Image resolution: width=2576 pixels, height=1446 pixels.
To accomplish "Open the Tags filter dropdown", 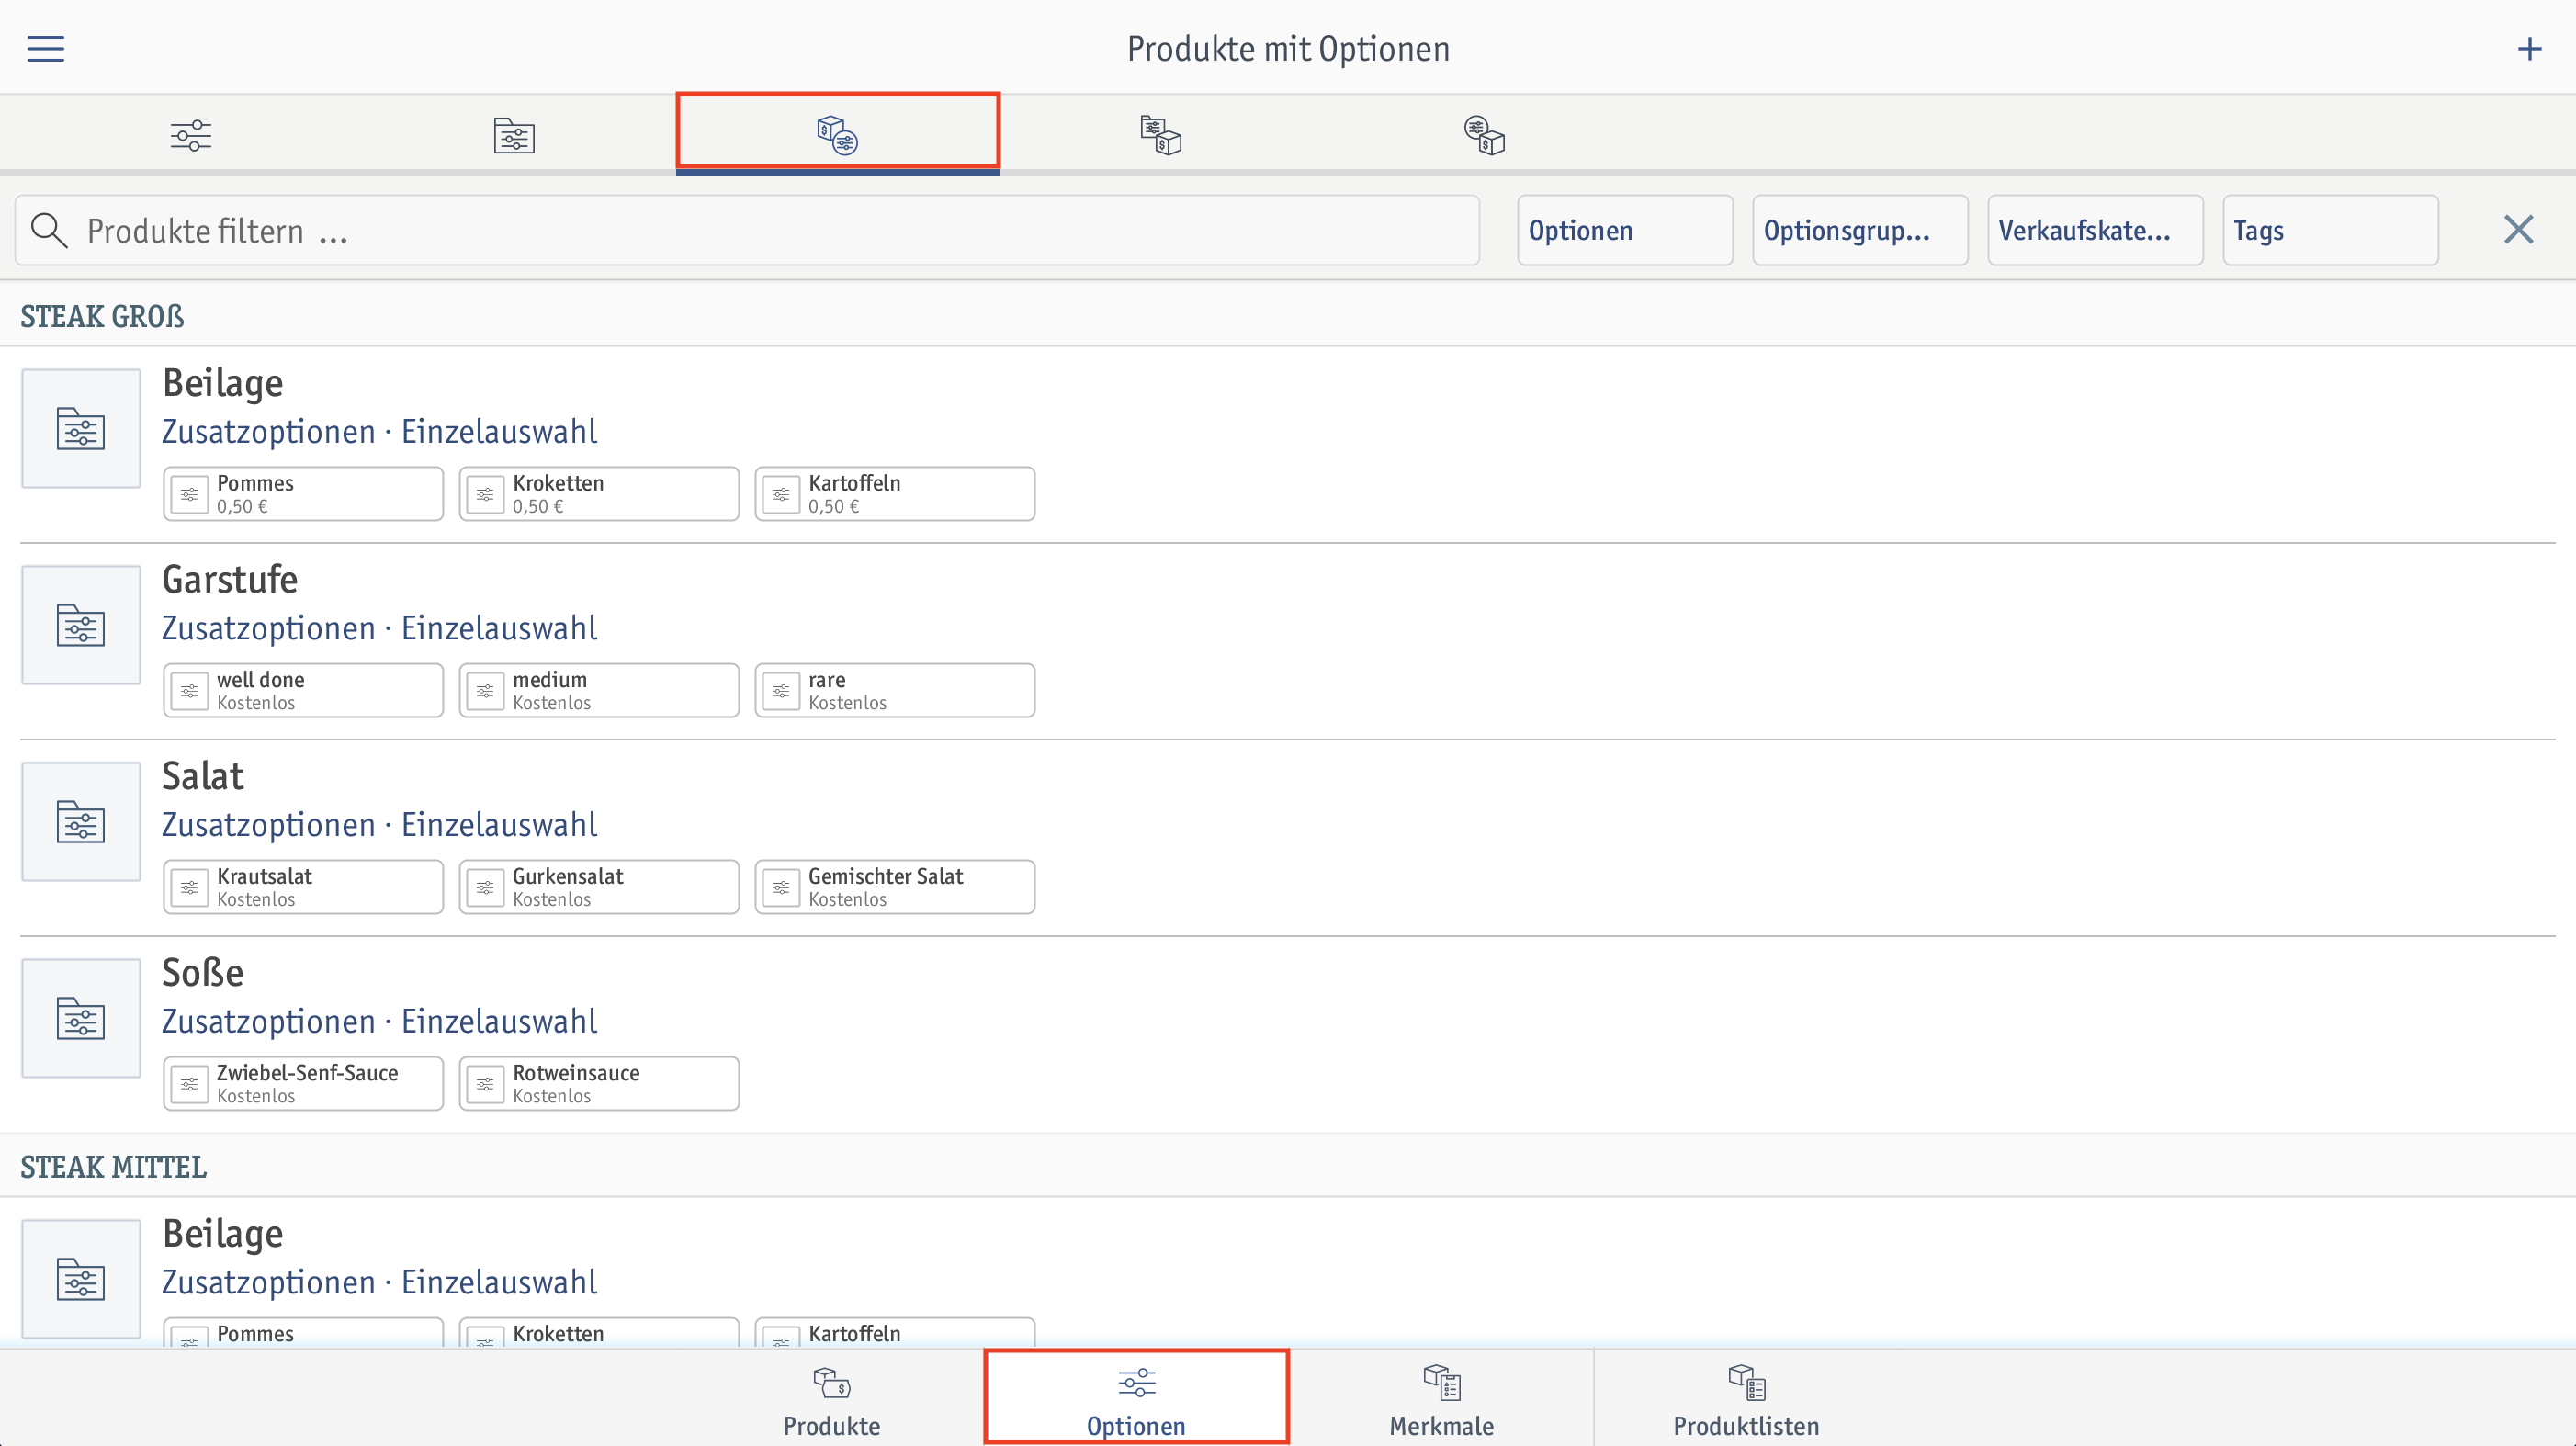I will click(2330, 230).
